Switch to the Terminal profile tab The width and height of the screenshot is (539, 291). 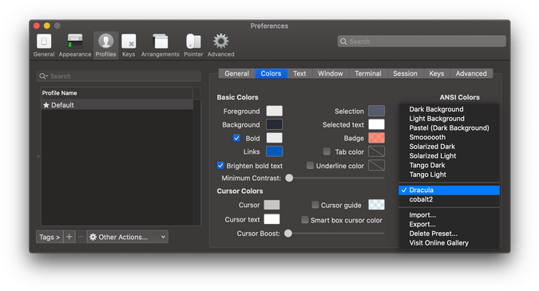point(368,73)
